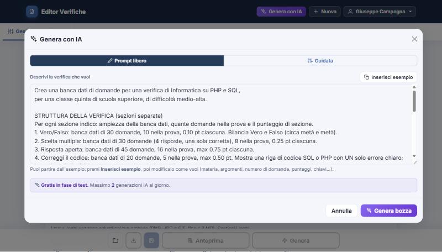The width and height of the screenshot is (442, 252).
Task: Click the textarea corner handle
Action: [415, 162]
